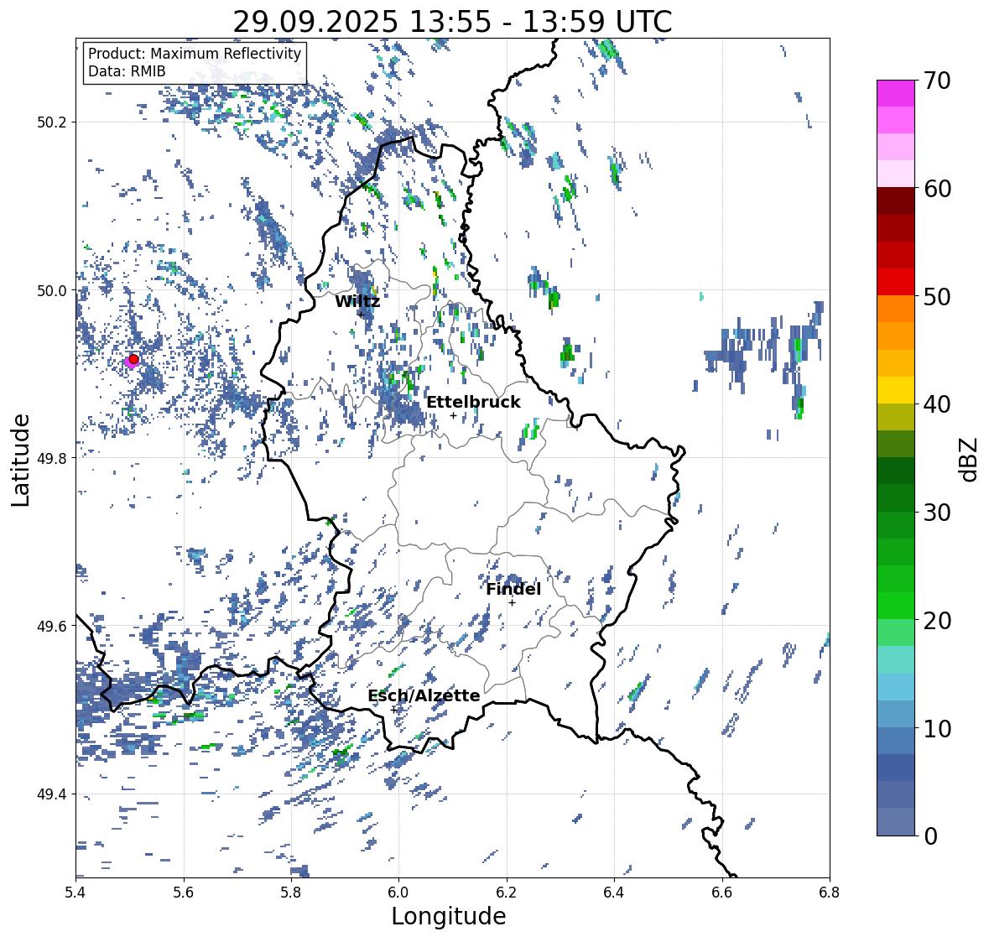The width and height of the screenshot is (989, 937).
Task: Click the longitude tick label 6.2
Action: (x=507, y=892)
